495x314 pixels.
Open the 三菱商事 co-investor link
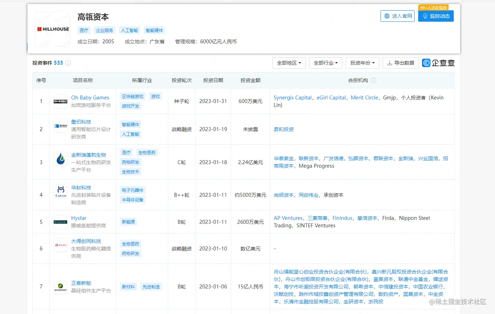pyautogui.click(x=318, y=218)
